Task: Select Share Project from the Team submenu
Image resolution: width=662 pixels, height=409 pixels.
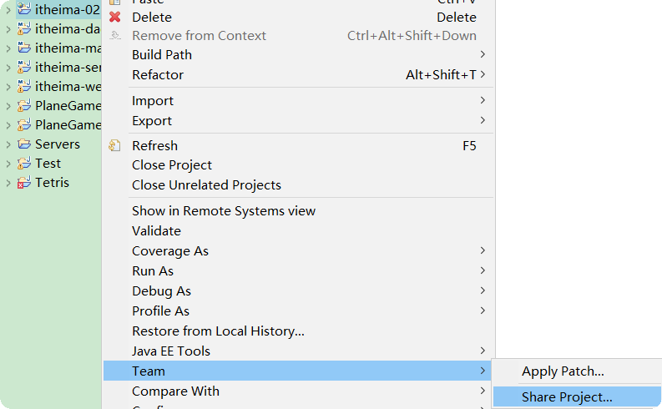Action: click(x=567, y=397)
